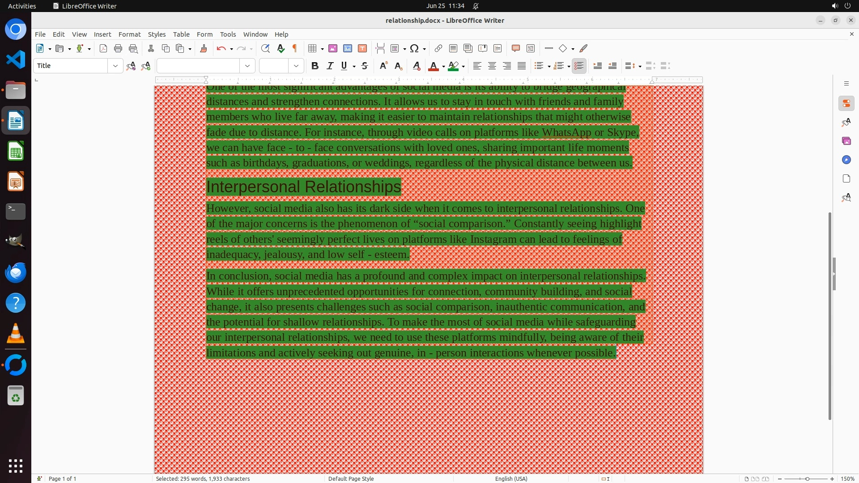Open the Special Character omega icon

(414, 48)
